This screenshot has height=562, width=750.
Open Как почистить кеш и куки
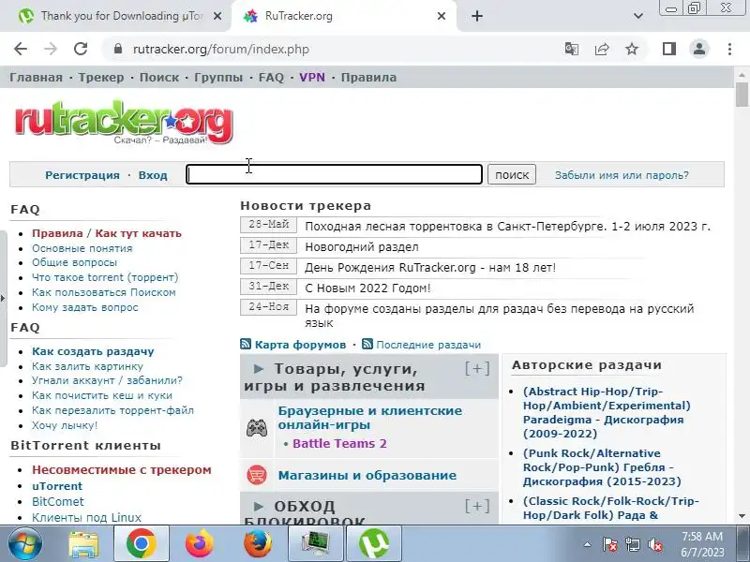(102, 395)
